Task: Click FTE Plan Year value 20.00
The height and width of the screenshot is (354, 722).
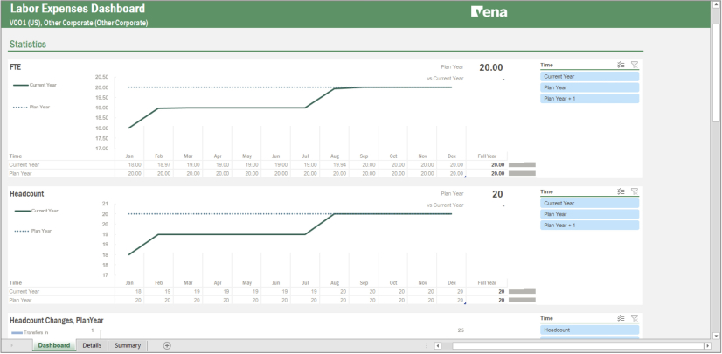Action: click(x=491, y=67)
